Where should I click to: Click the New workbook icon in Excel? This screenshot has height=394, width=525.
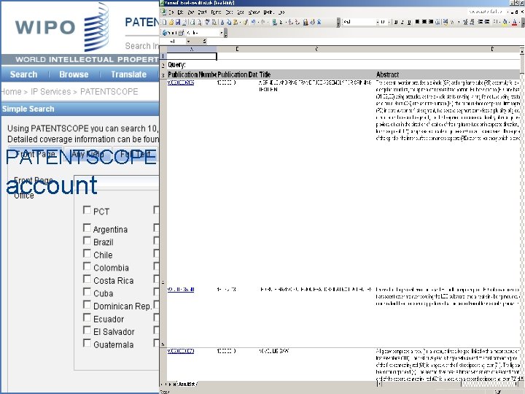[164, 22]
